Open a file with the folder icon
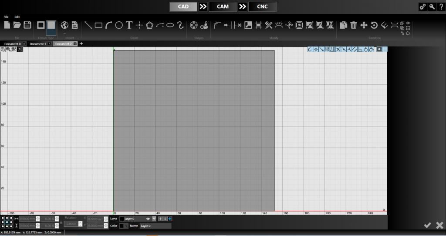This screenshot has width=446, height=236. click(x=17, y=25)
